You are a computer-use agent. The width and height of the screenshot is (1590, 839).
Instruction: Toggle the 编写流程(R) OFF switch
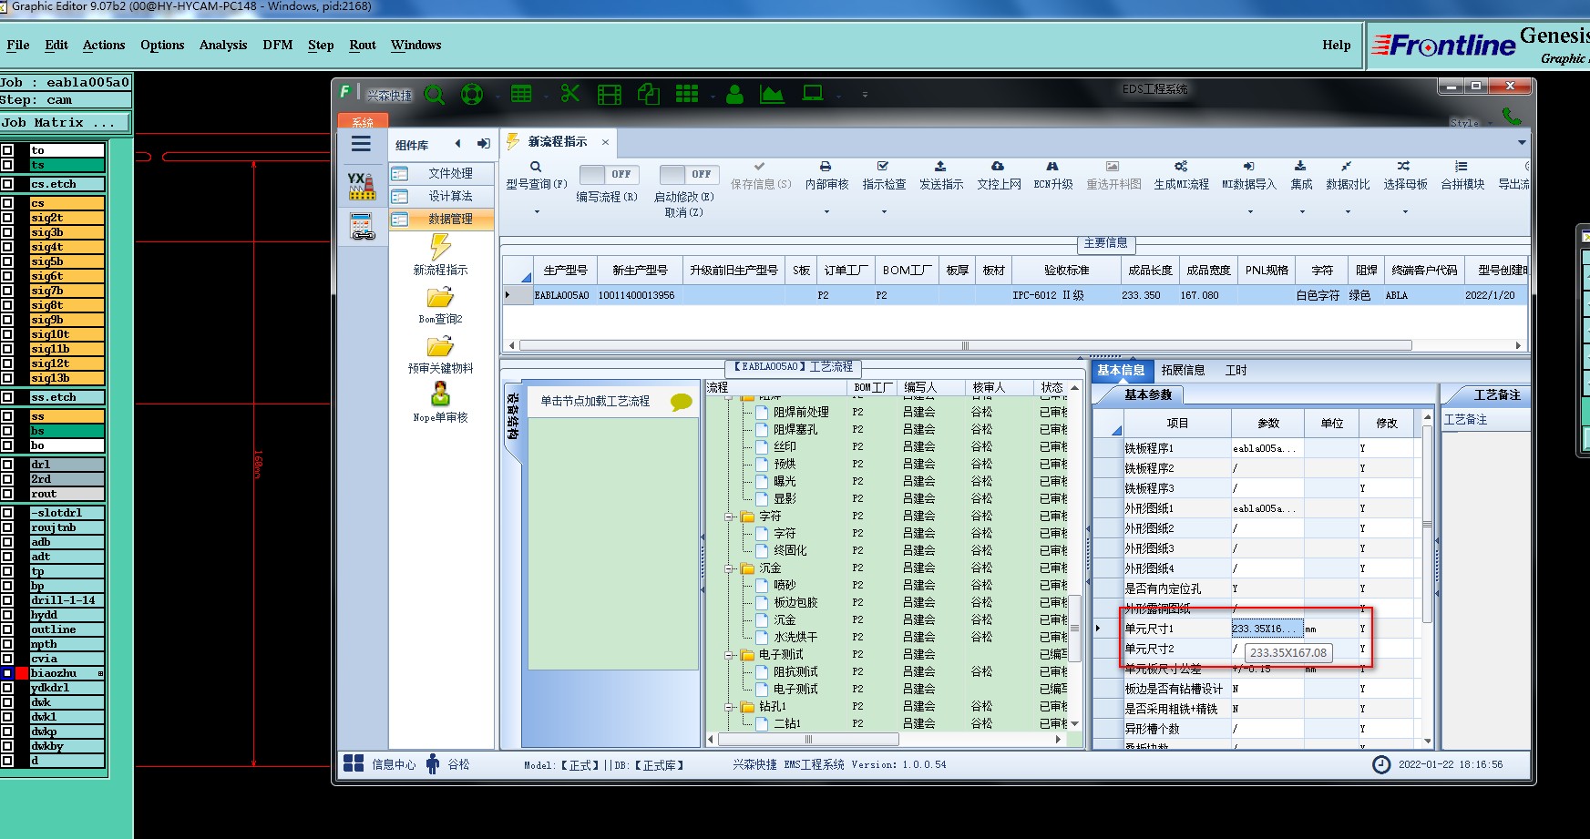(x=610, y=174)
